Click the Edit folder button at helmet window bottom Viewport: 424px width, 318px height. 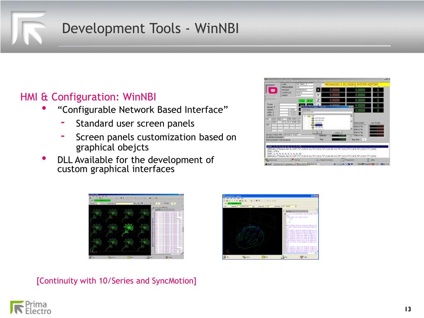click(x=265, y=257)
